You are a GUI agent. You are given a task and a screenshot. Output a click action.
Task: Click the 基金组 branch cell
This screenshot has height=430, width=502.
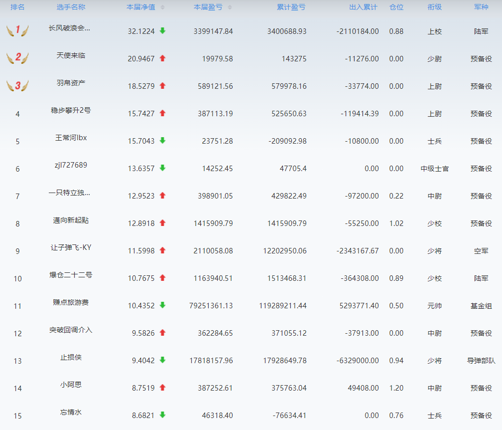481,306
